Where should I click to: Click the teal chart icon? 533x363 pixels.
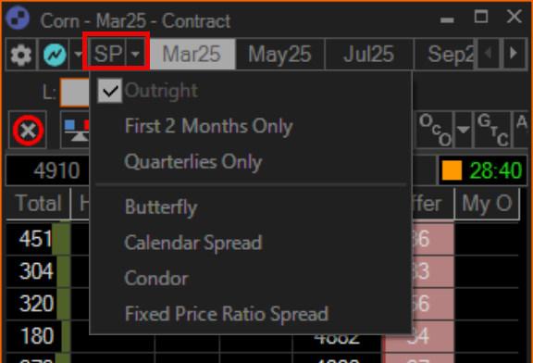tap(55, 55)
